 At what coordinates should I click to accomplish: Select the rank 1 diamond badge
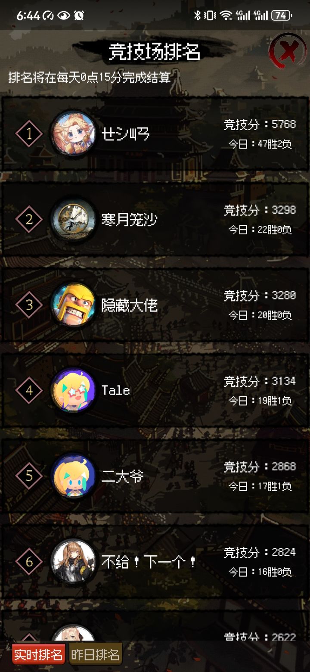click(29, 134)
